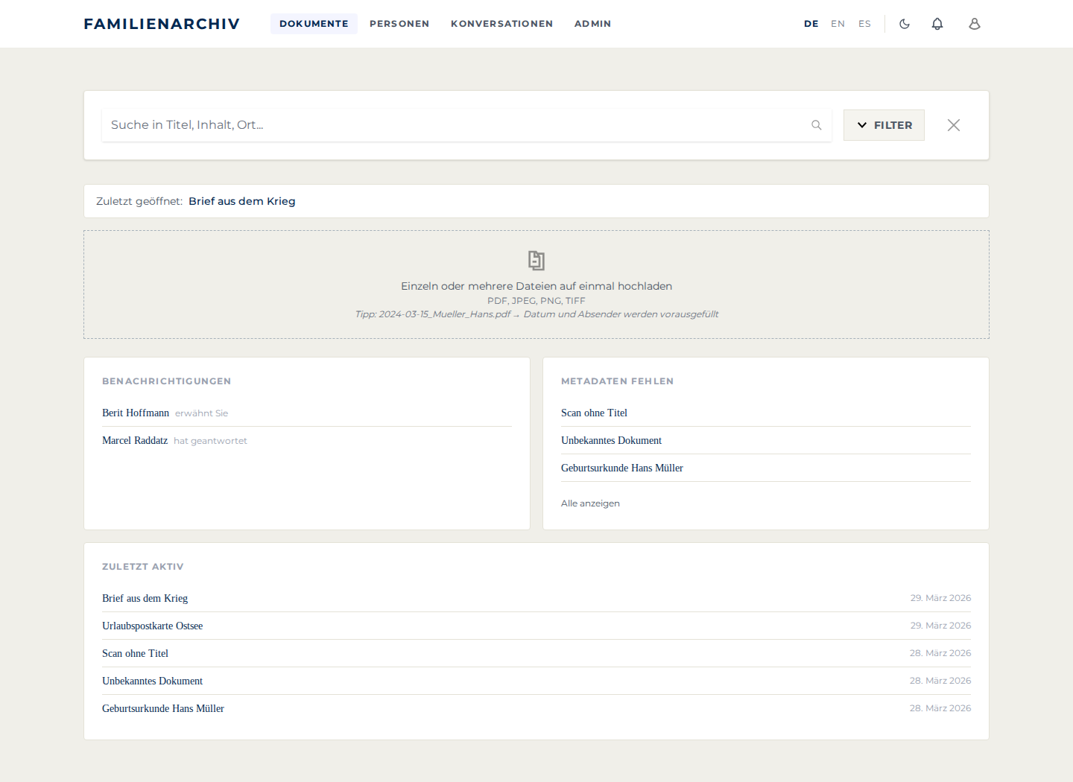This screenshot has height=782, width=1073.
Task: Open notifications bell icon
Action: (x=937, y=24)
